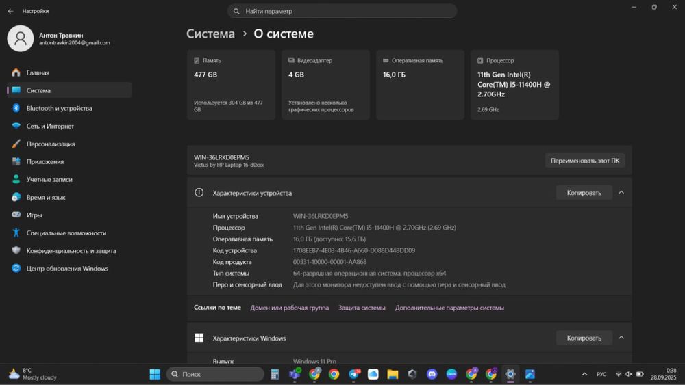Open the Память 477 GB card
The width and height of the screenshot is (685, 385).
click(x=231, y=85)
